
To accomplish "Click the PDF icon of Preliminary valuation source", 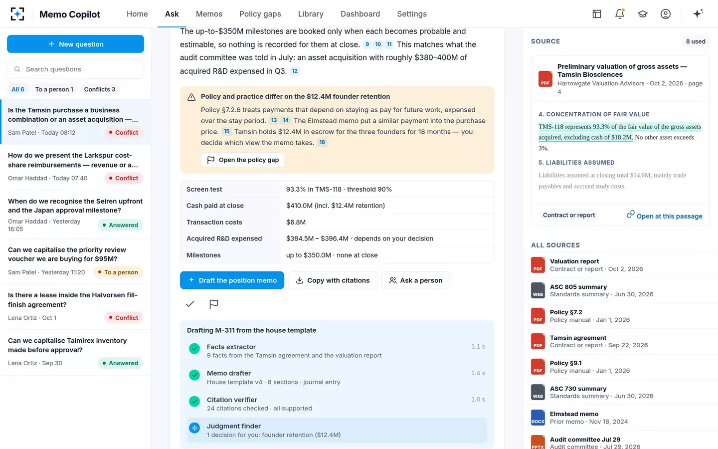I will [x=545, y=79].
